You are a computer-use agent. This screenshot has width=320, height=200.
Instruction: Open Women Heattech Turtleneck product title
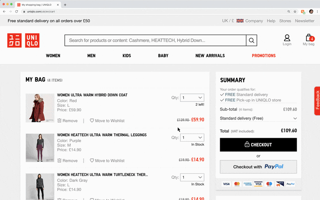tap(103, 174)
